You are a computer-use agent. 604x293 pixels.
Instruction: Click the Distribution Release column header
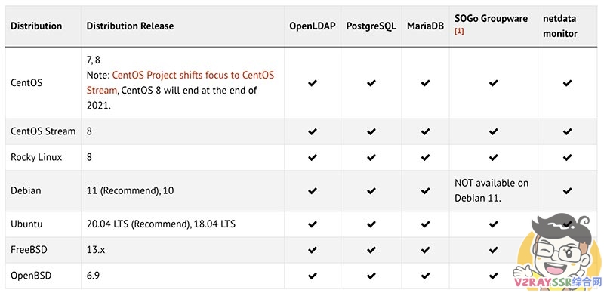(x=130, y=26)
